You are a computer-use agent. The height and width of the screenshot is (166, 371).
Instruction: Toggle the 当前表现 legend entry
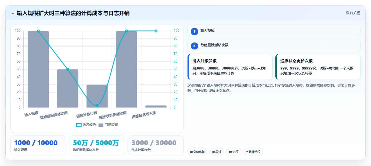[x=108, y=125]
